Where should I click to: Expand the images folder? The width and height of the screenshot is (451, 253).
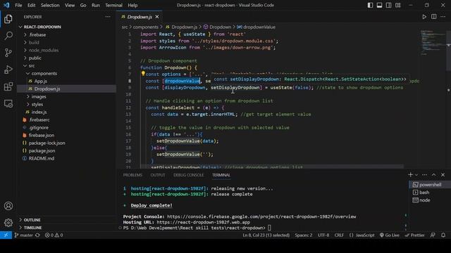pyautogui.click(x=39, y=96)
